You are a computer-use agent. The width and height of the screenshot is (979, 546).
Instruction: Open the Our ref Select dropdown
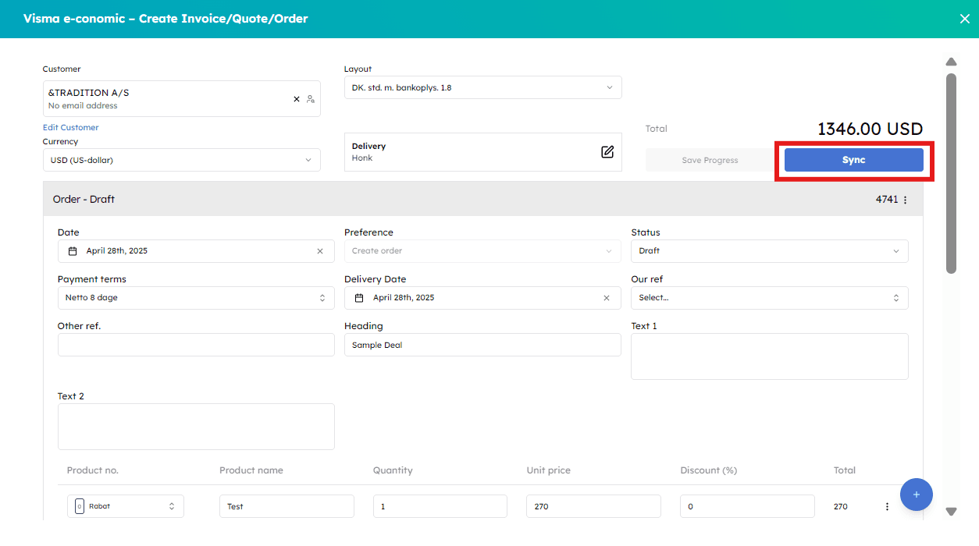pyautogui.click(x=770, y=298)
